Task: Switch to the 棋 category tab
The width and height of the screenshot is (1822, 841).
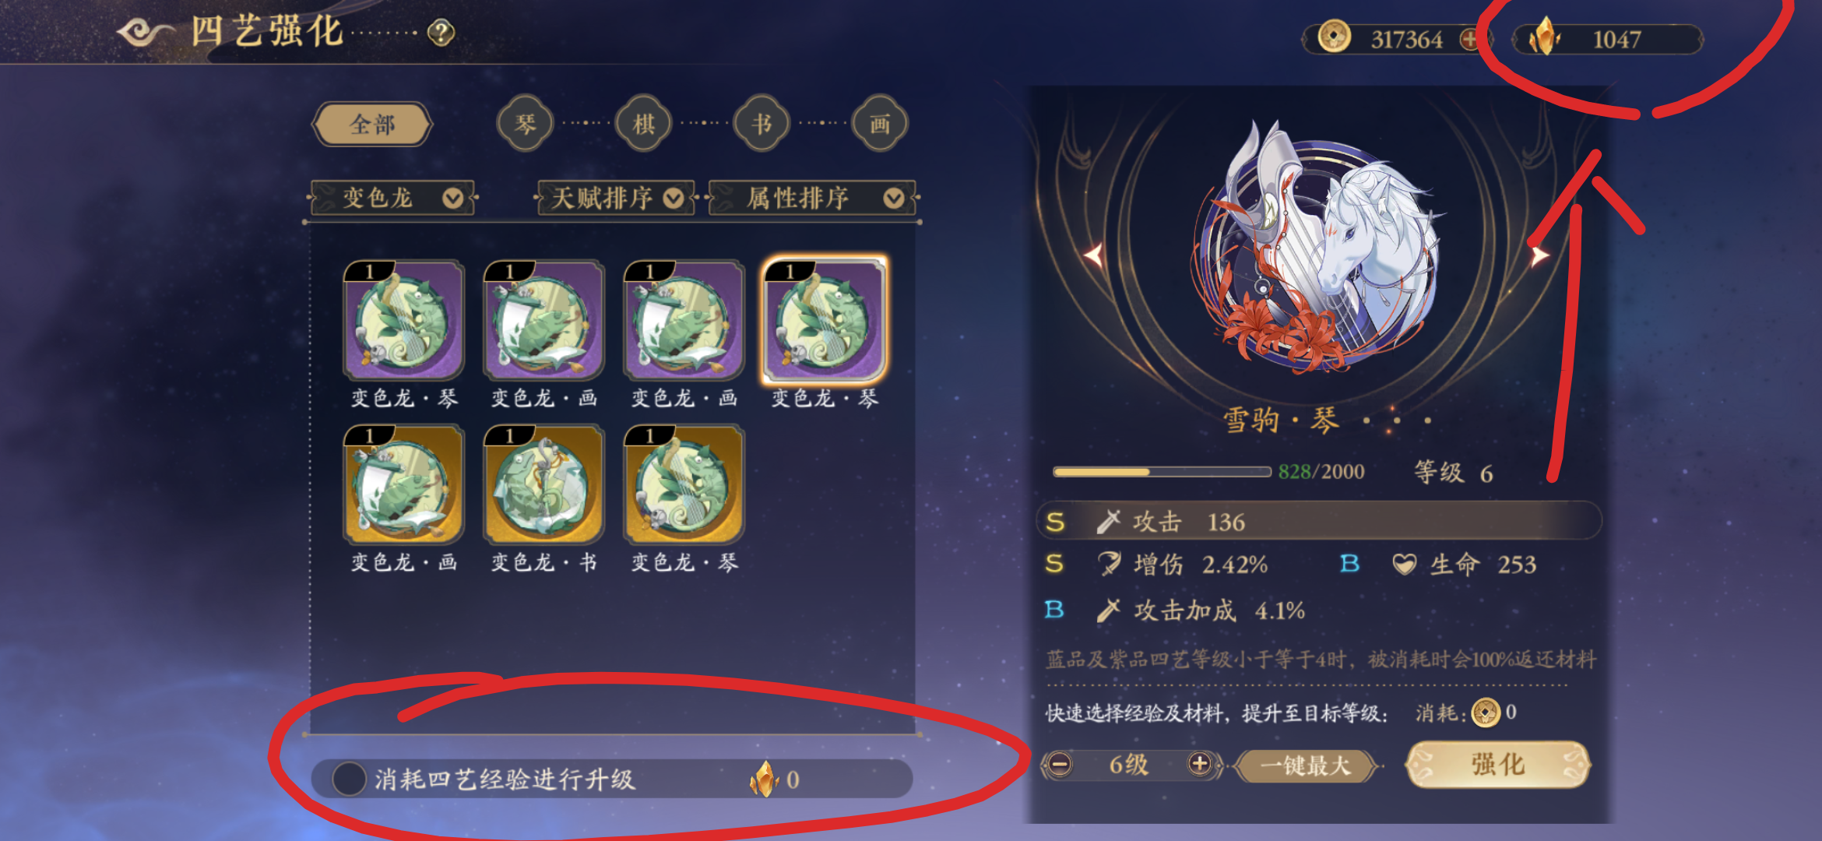Action: pyautogui.click(x=643, y=123)
